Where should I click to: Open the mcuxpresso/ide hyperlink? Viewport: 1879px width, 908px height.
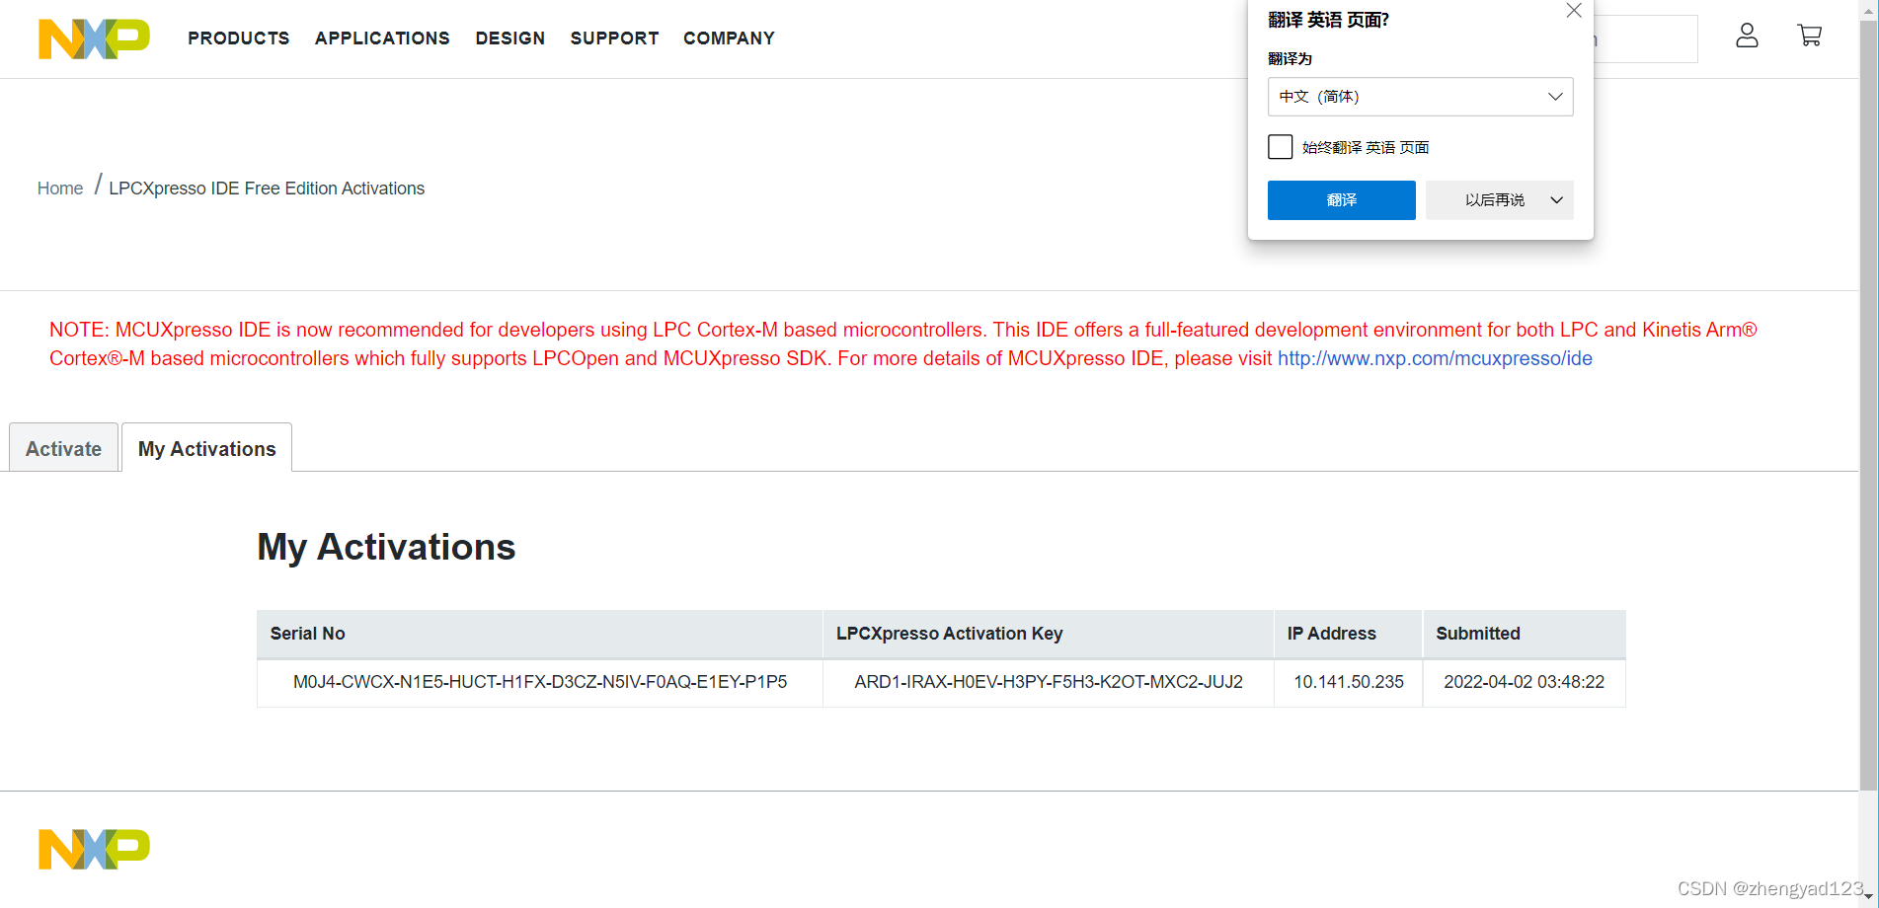tap(1435, 358)
